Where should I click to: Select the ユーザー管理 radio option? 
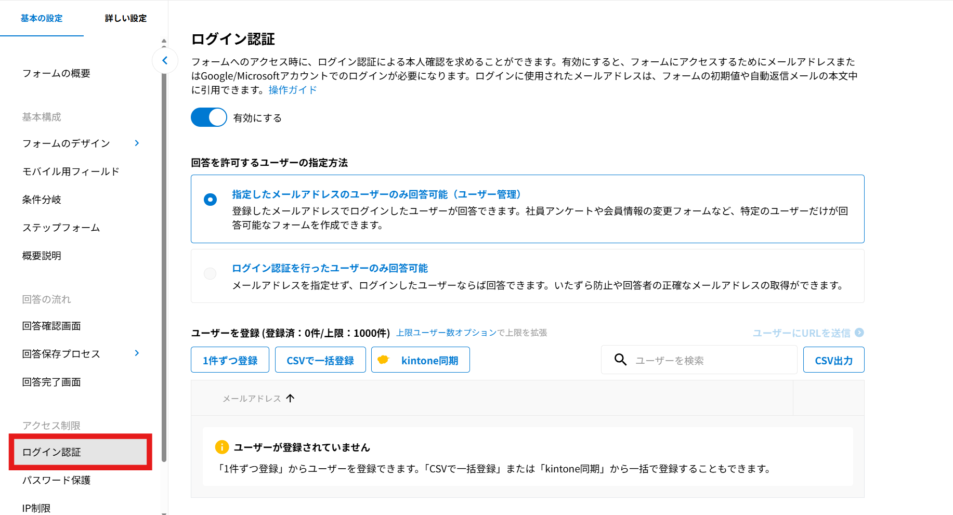[211, 200]
